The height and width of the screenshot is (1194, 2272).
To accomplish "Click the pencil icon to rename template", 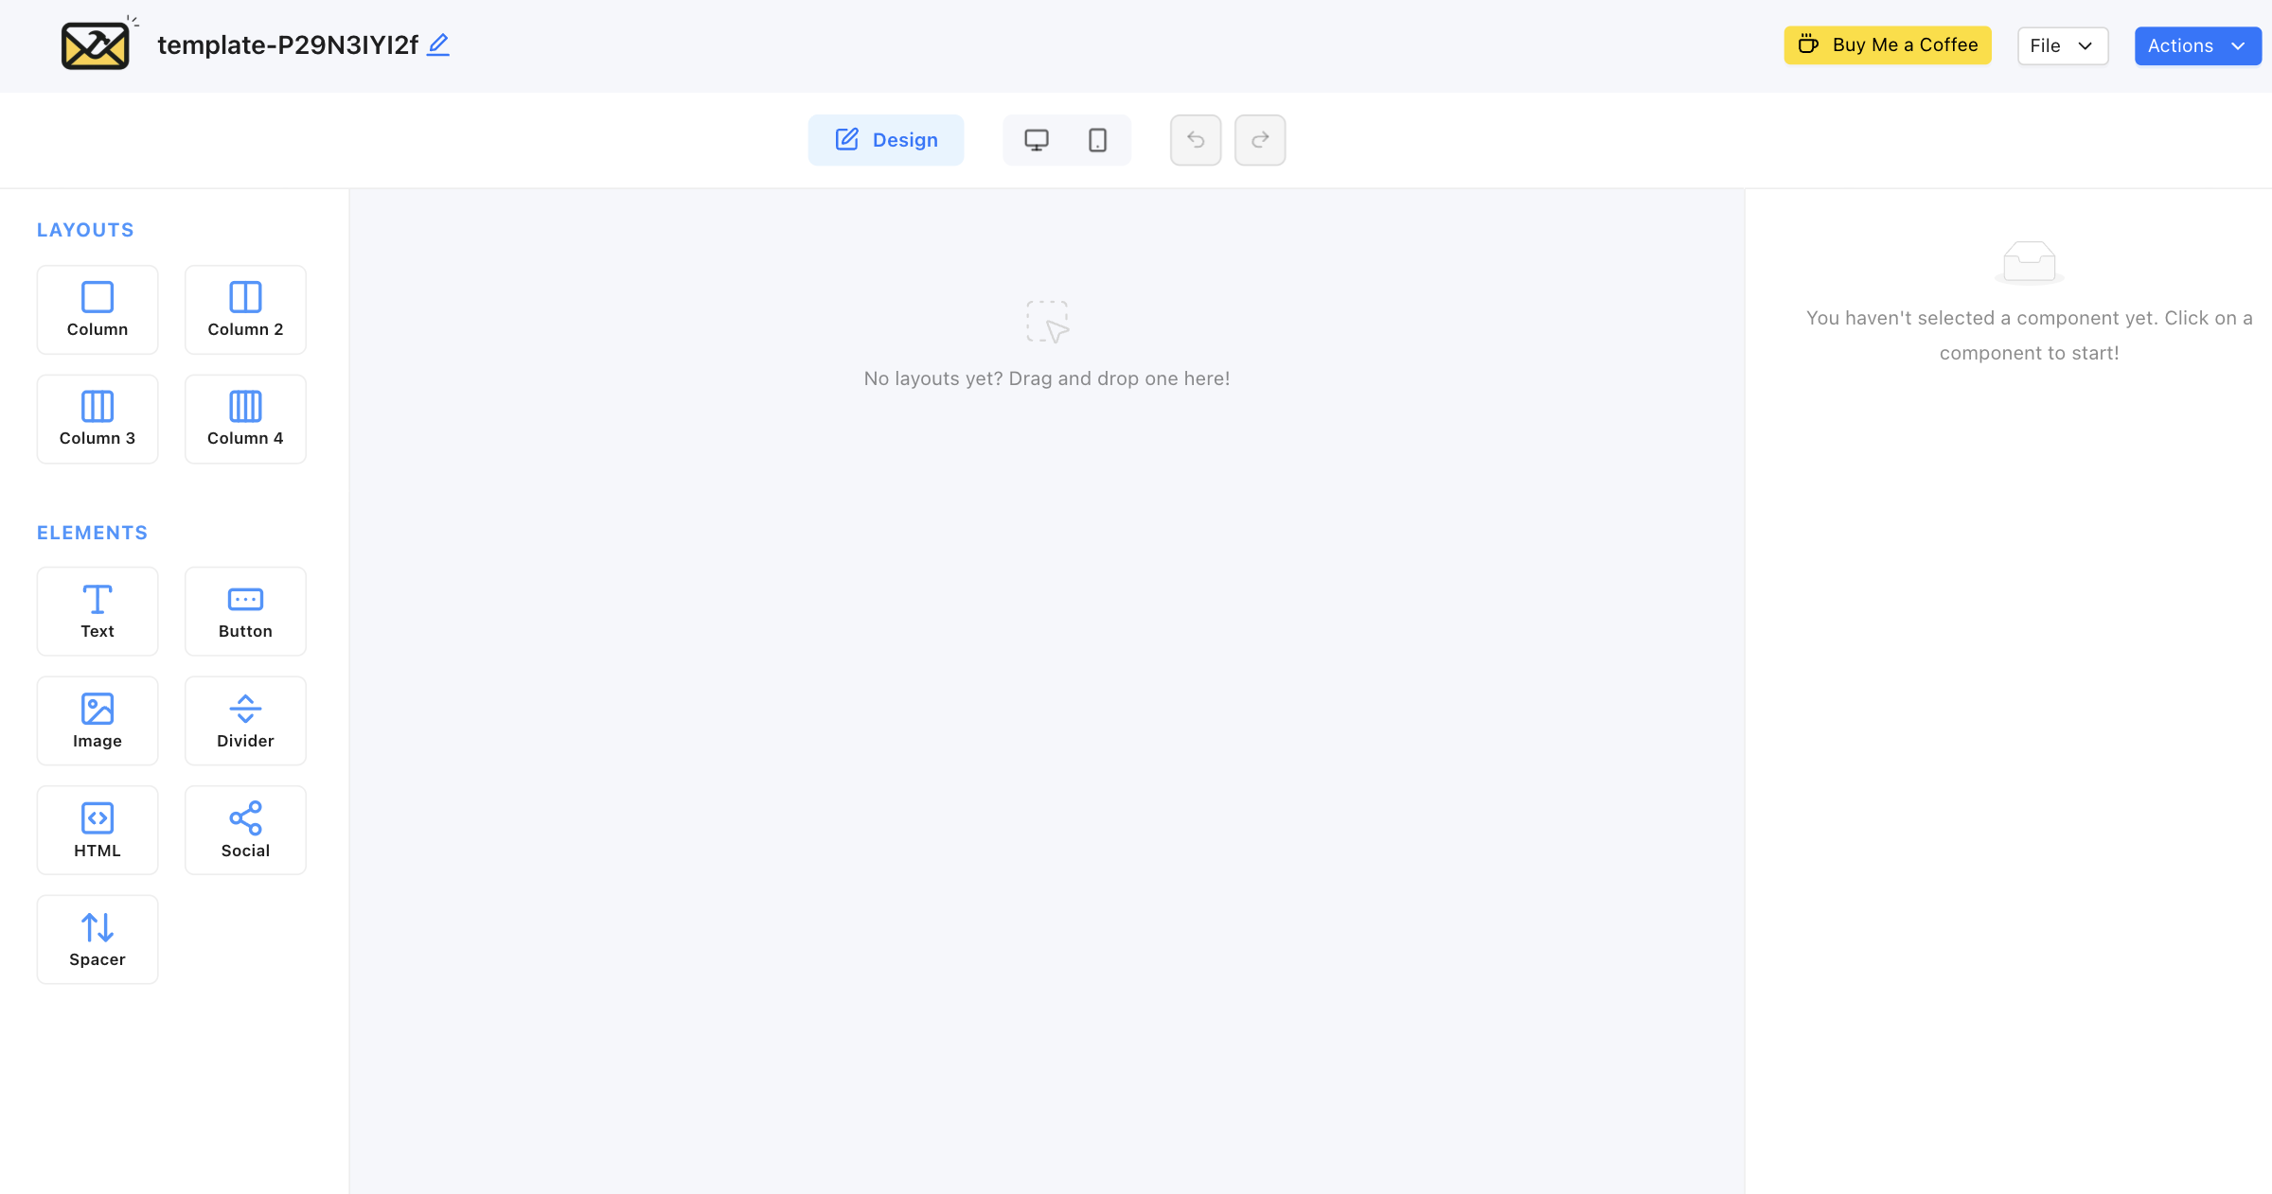I will [x=437, y=44].
